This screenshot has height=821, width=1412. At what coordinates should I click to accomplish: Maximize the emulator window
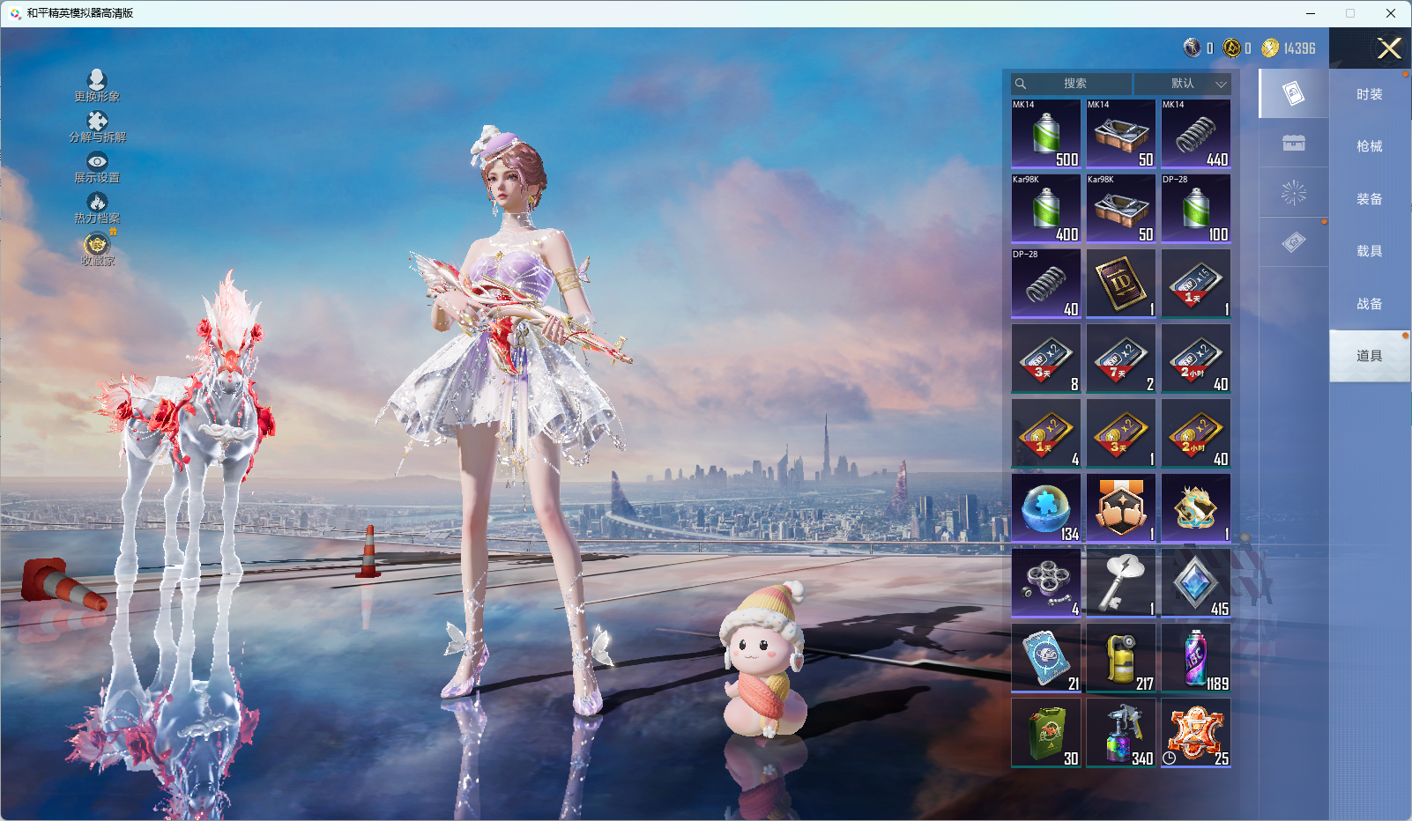tap(1350, 13)
